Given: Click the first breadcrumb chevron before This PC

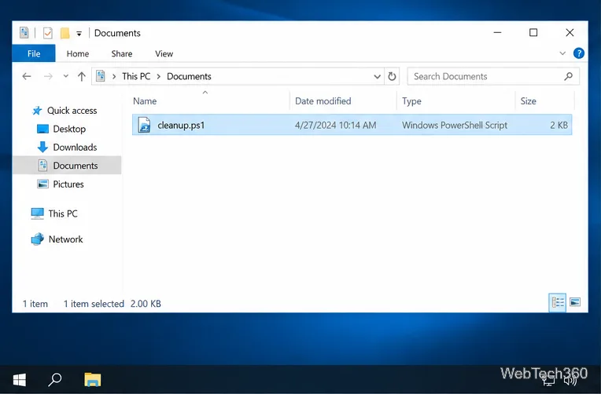Looking at the screenshot, I should (x=114, y=76).
